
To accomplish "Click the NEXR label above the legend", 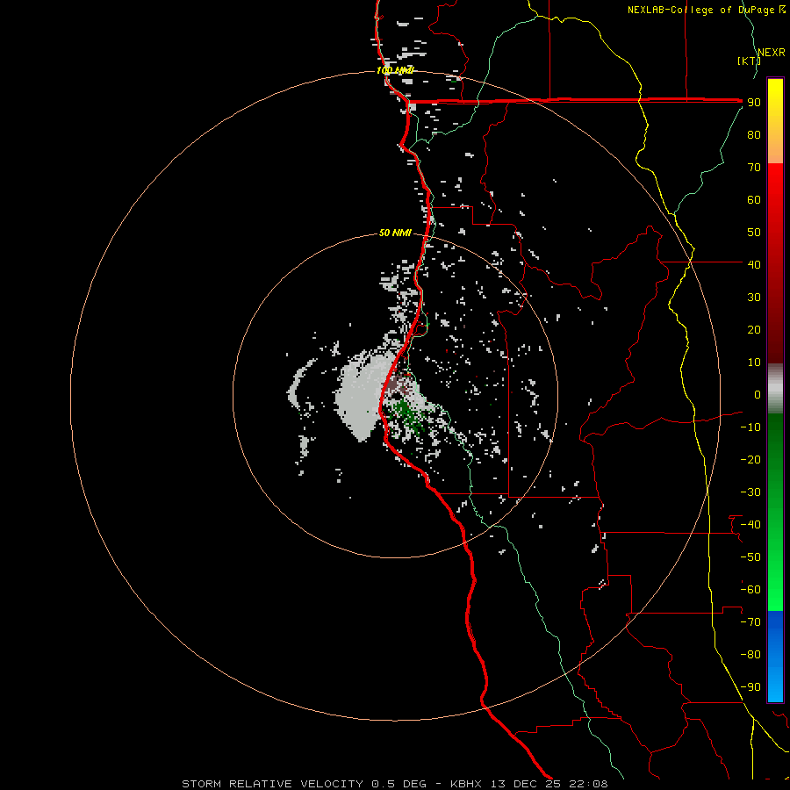I will [772, 53].
